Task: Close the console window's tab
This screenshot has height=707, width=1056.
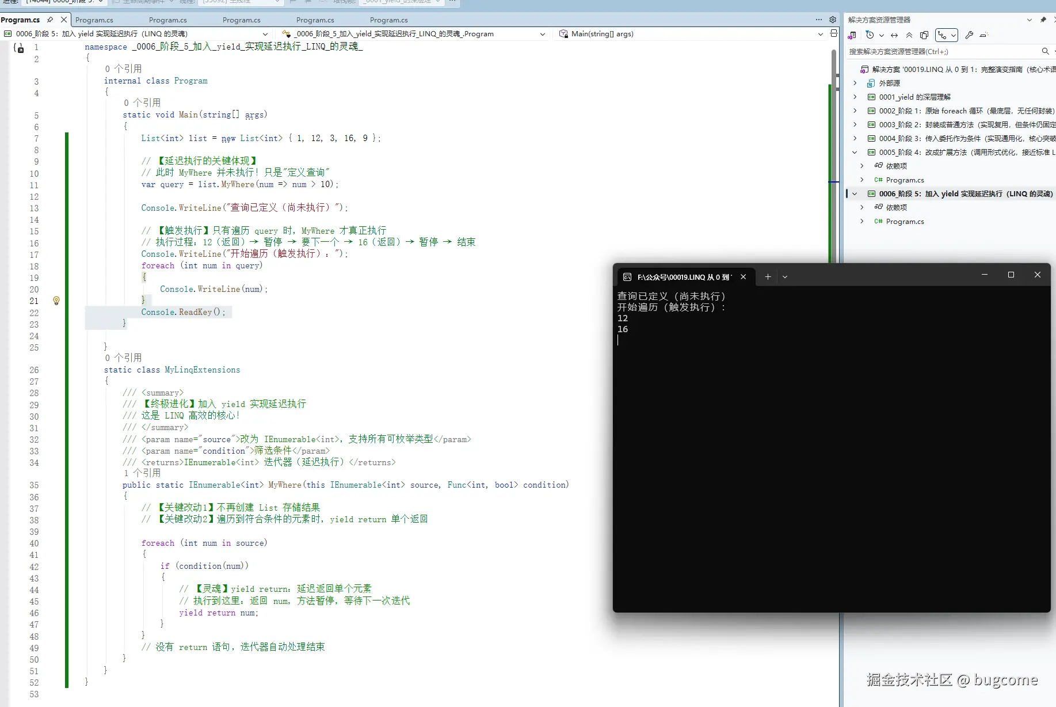Action: (x=743, y=277)
